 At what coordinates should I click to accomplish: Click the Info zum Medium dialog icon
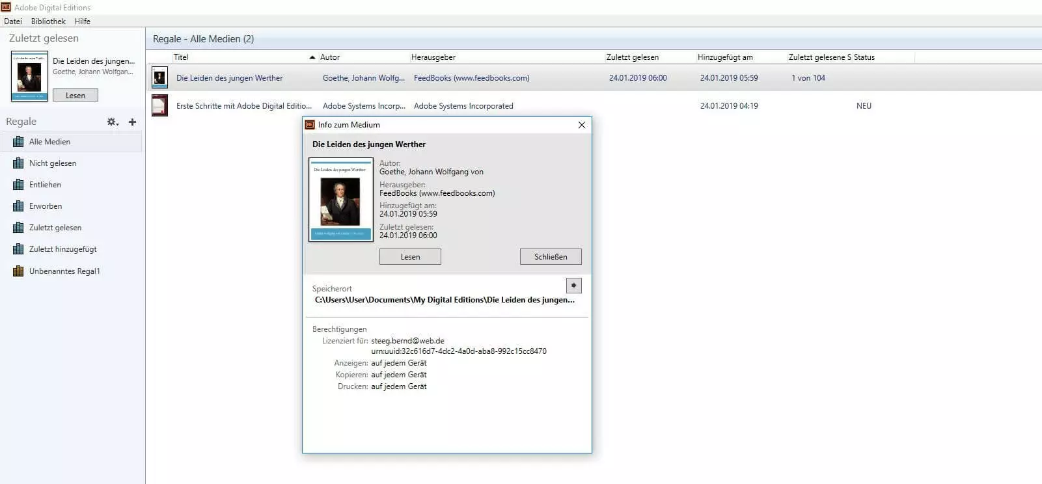coord(310,125)
